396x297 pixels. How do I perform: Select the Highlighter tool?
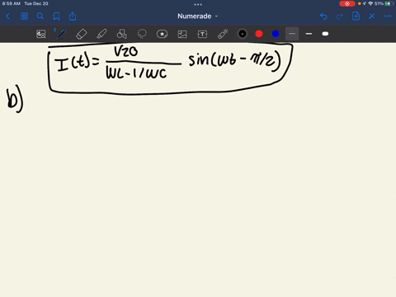pos(101,34)
